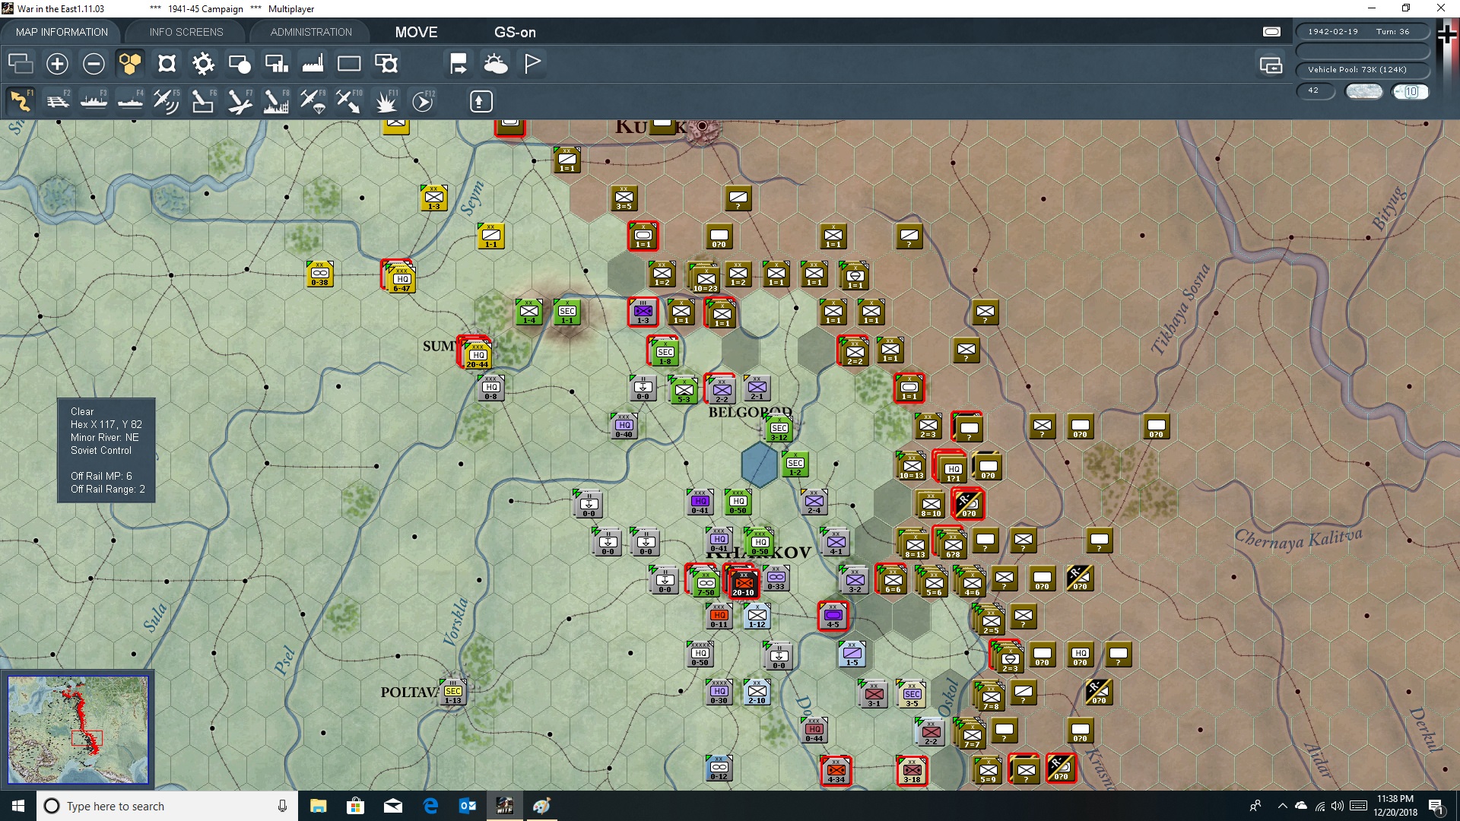The width and height of the screenshot is (1460, 821).
Task: Select the 20-10 unit counter near Kharkov
Action: click(x=744, y=583)
